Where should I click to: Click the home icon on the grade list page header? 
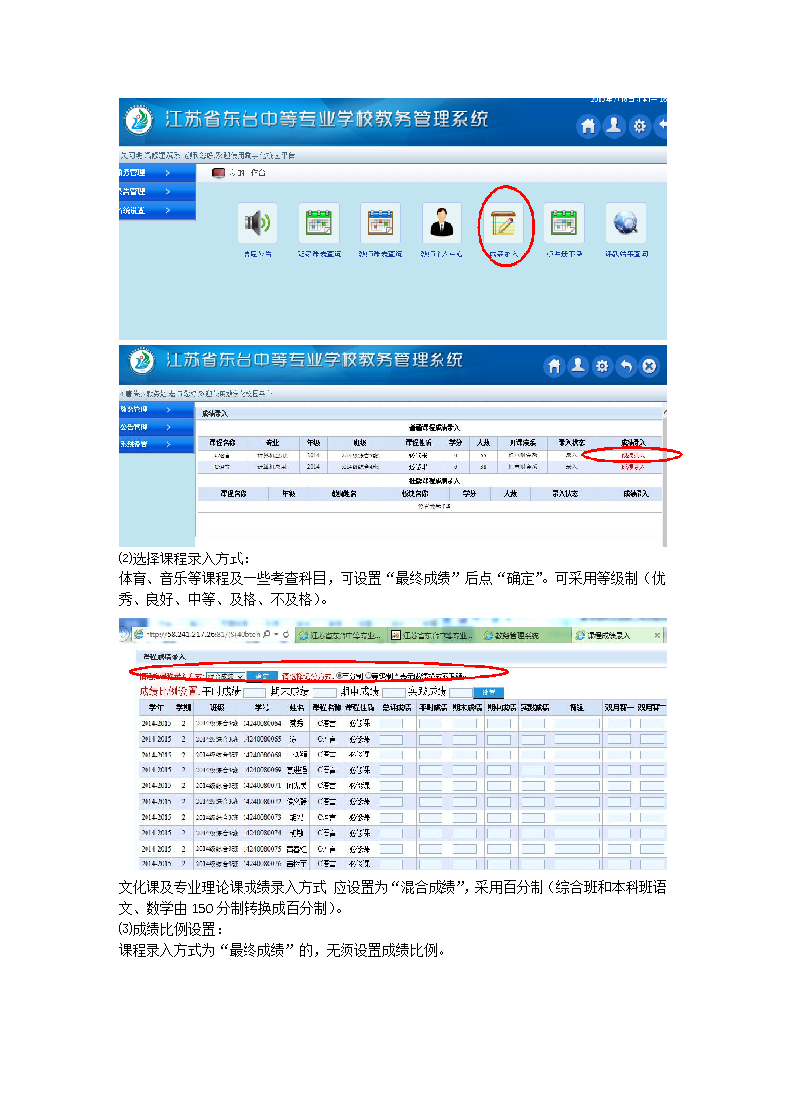coord(554,366)
